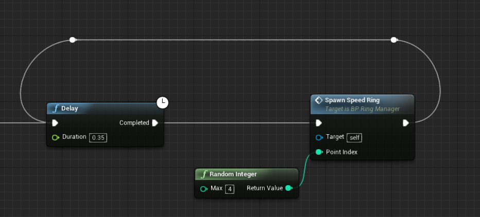Screen dimensions: 480x217
Task: Click the Return Value label
Action: tap(265, 188)
